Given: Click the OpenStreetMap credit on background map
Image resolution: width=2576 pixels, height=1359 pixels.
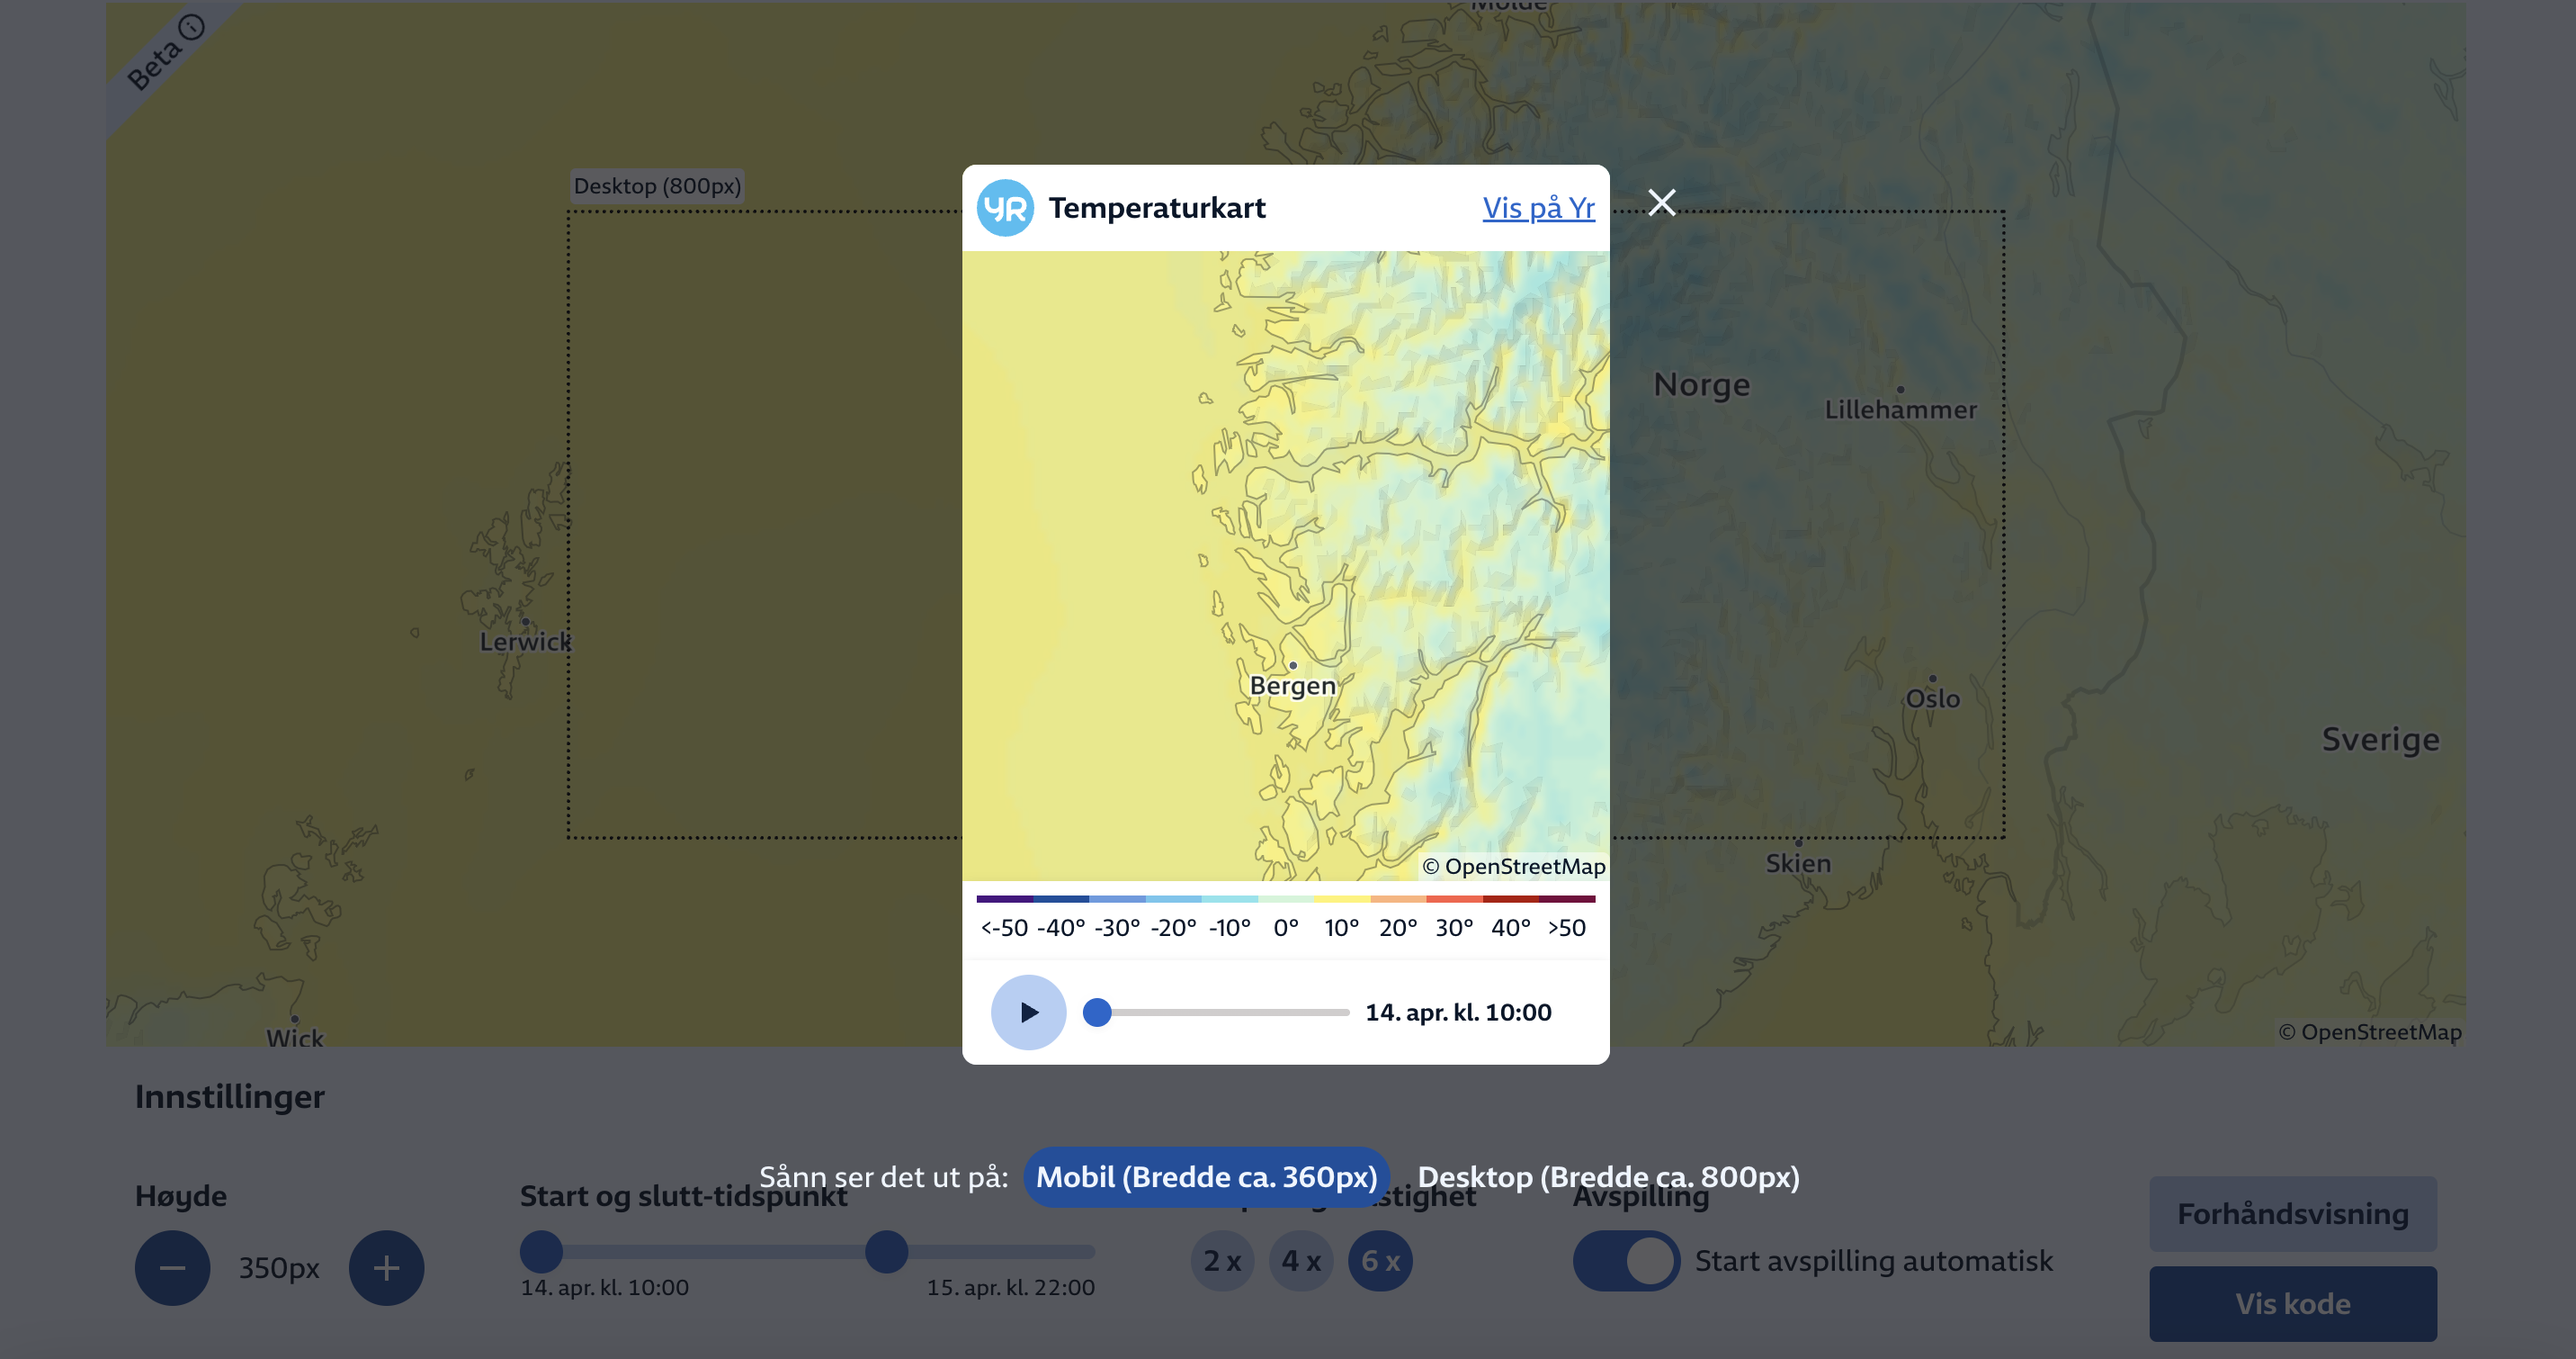Looking at the screenshot, I should pos(2370,1031).
